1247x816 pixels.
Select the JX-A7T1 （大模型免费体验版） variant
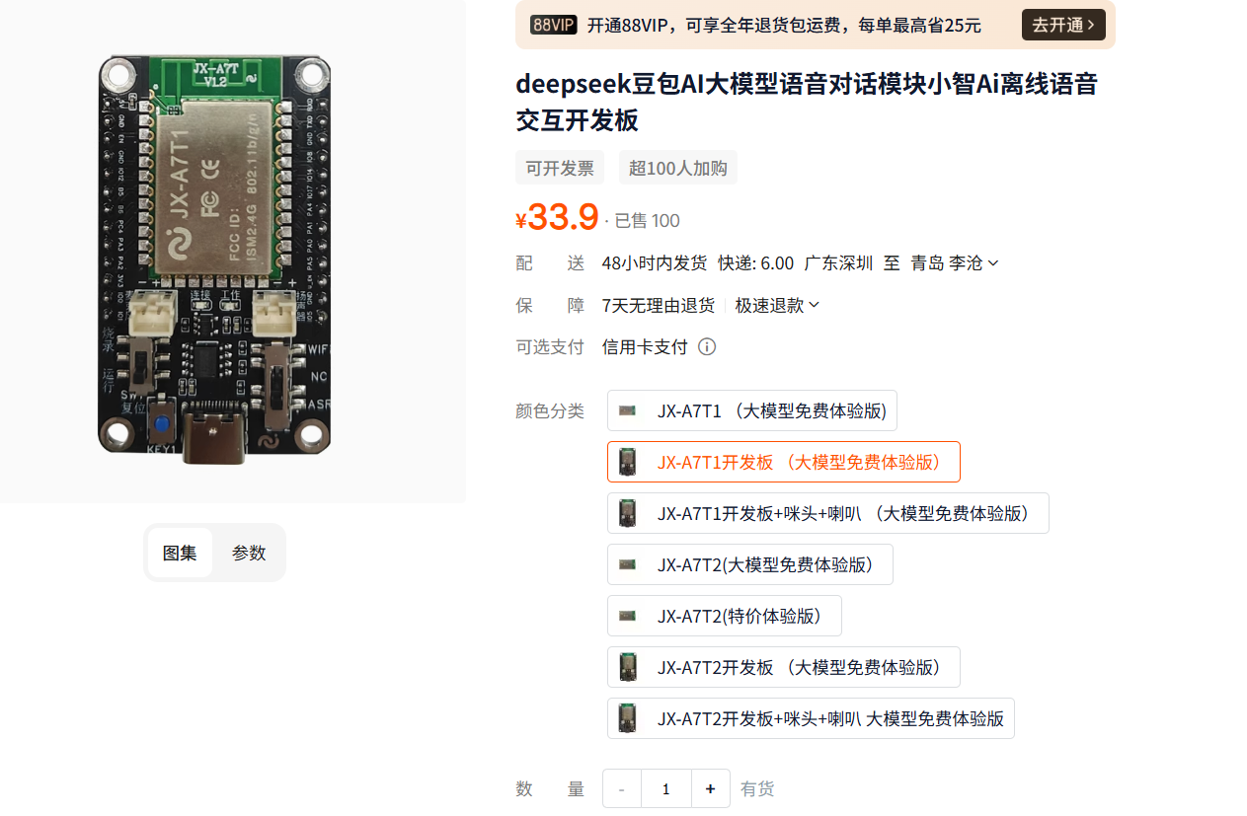point(751,409)
